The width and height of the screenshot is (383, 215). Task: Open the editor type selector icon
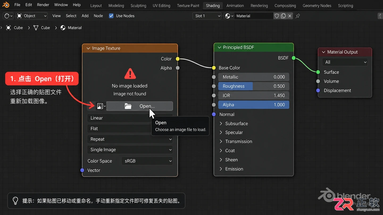coord(8,16)
